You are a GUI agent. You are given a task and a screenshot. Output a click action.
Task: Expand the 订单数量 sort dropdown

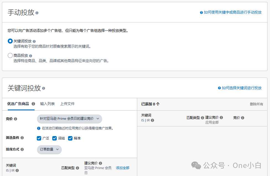tap(49, 149)
